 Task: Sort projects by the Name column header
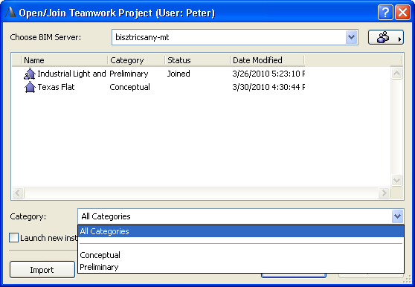[x=64, y=60]
